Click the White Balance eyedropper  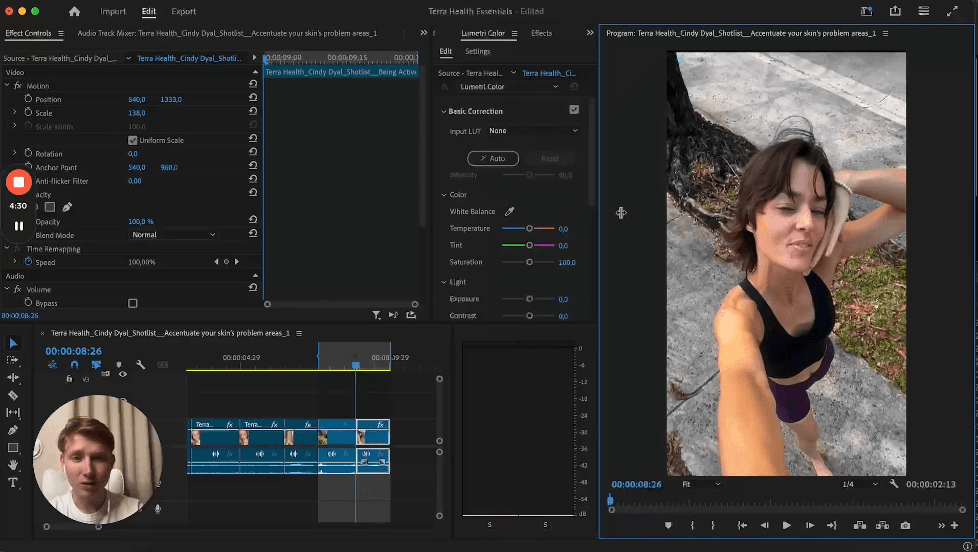(x=509, y=212)
